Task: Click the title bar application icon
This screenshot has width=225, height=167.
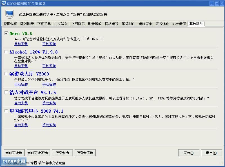Action: [4, 3]
